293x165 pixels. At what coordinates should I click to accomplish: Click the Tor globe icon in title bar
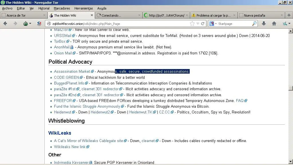click(3, 2)
